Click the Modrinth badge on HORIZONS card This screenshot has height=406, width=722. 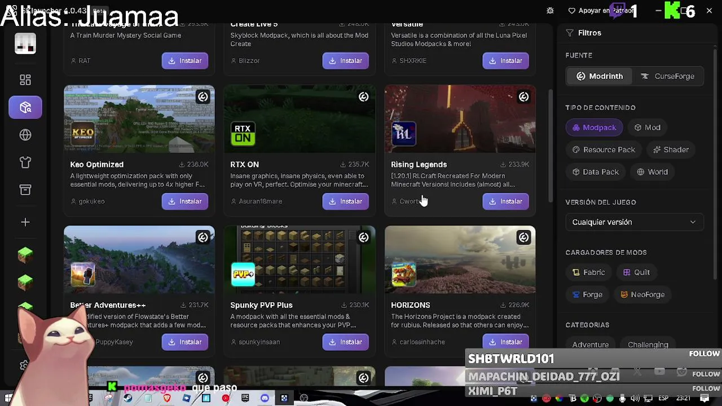523,237
